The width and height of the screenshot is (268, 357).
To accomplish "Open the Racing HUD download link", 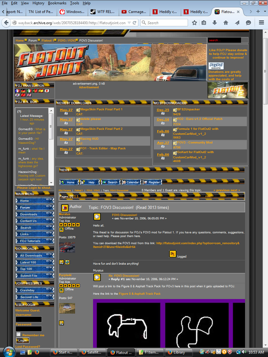I will tap(89, 139).
